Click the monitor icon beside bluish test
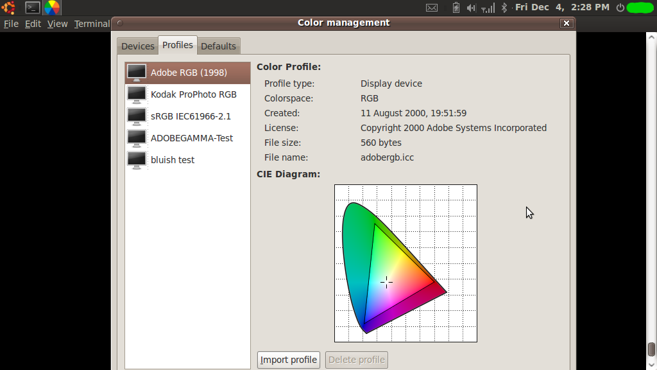Image resolution: width=657 pixels, height=370 pixels. coord(137,160)
